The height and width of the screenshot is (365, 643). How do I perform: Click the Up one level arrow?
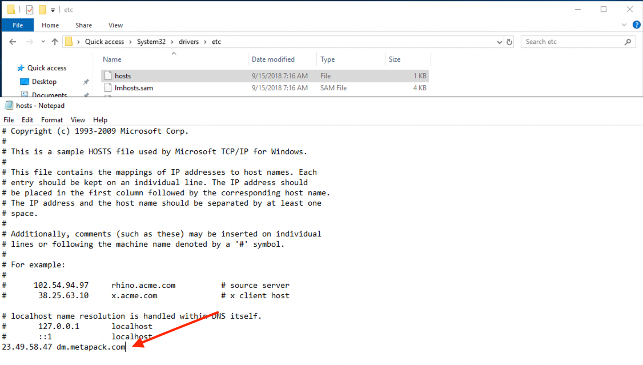point(55,42)
